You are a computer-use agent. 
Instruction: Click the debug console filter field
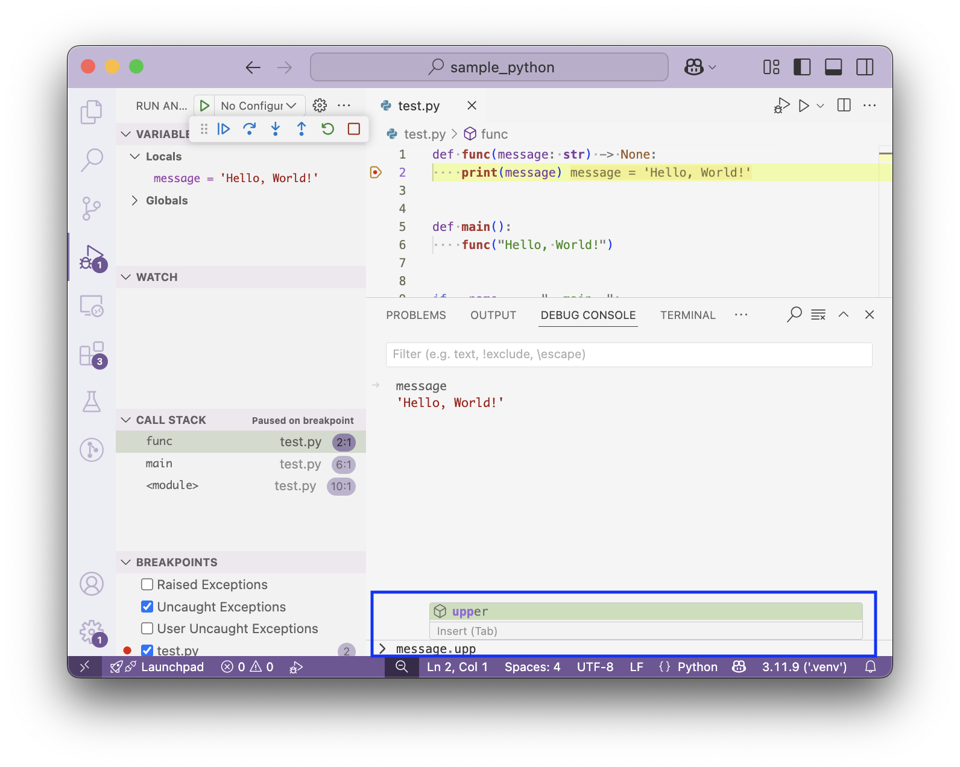(629, 355)
